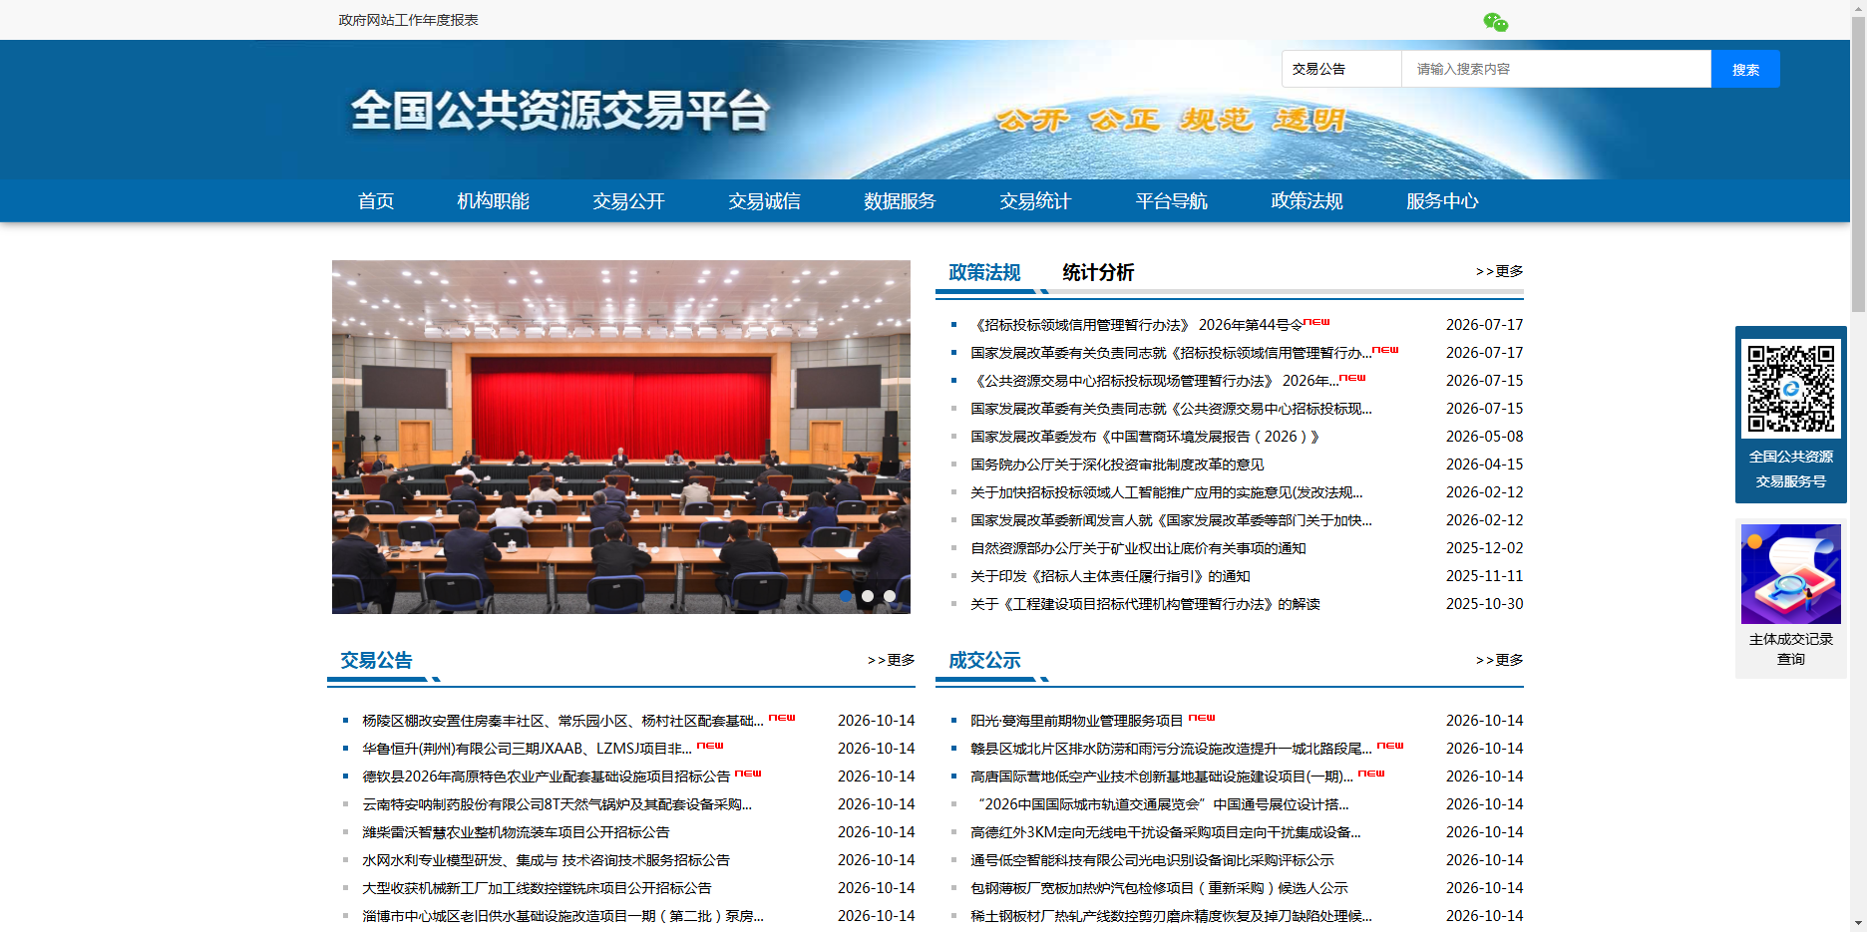Open 德钦县2026年高原特色农业产业 announcement

tap(546, 777)
